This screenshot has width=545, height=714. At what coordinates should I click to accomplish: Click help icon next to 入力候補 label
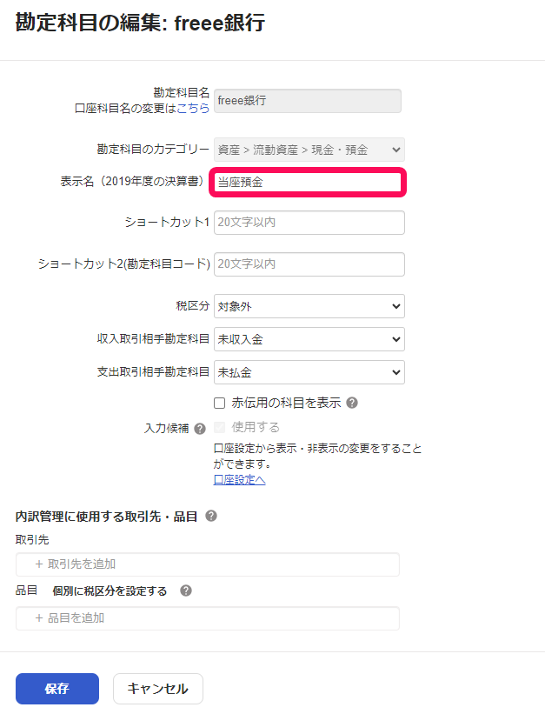(200, 429)
